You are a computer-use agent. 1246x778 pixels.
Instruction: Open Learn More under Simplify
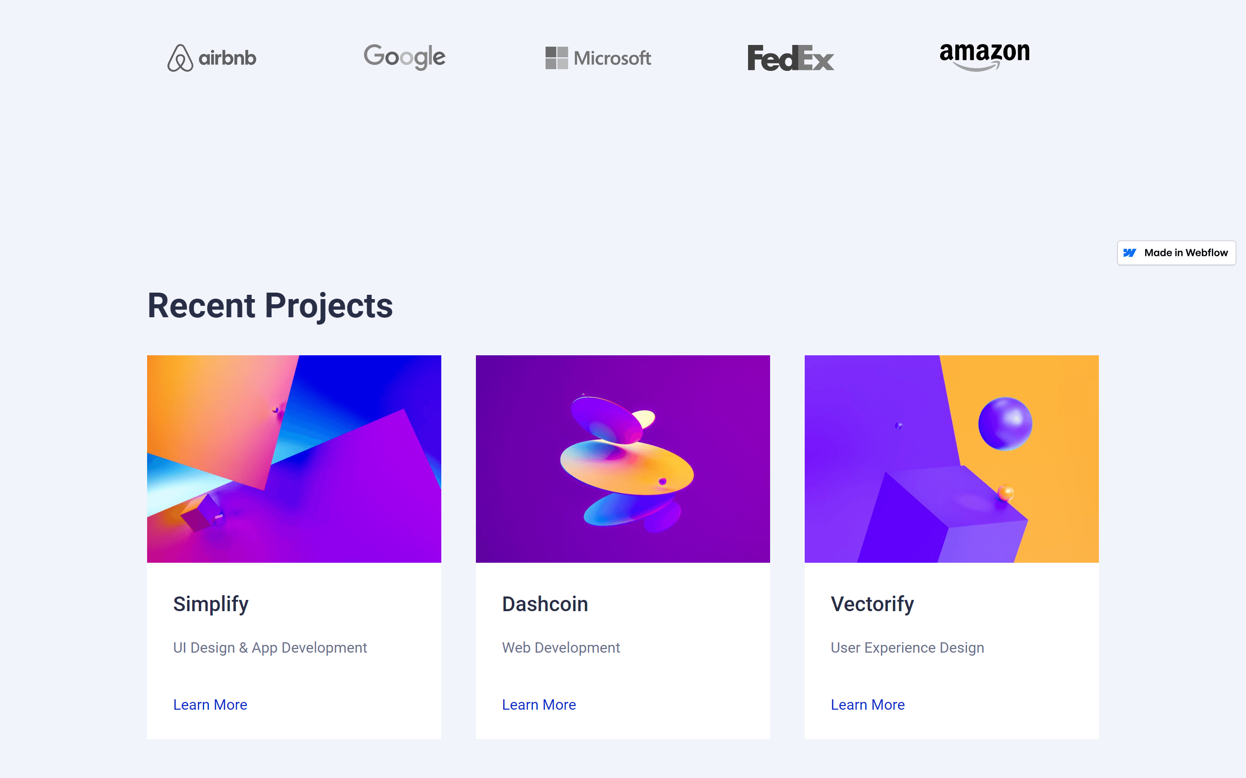pyautogui.click(x=210, y=705)
